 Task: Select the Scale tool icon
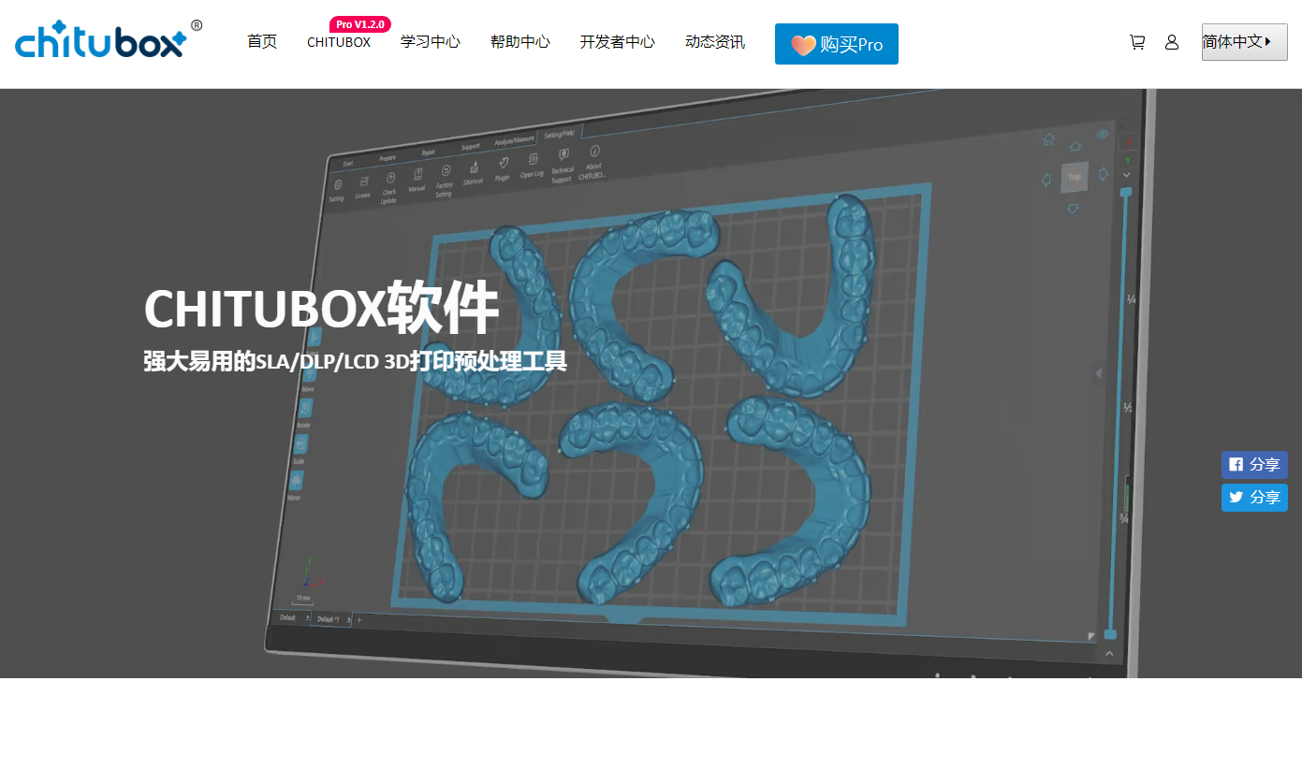pyautogui.click(x=301, y=442)
